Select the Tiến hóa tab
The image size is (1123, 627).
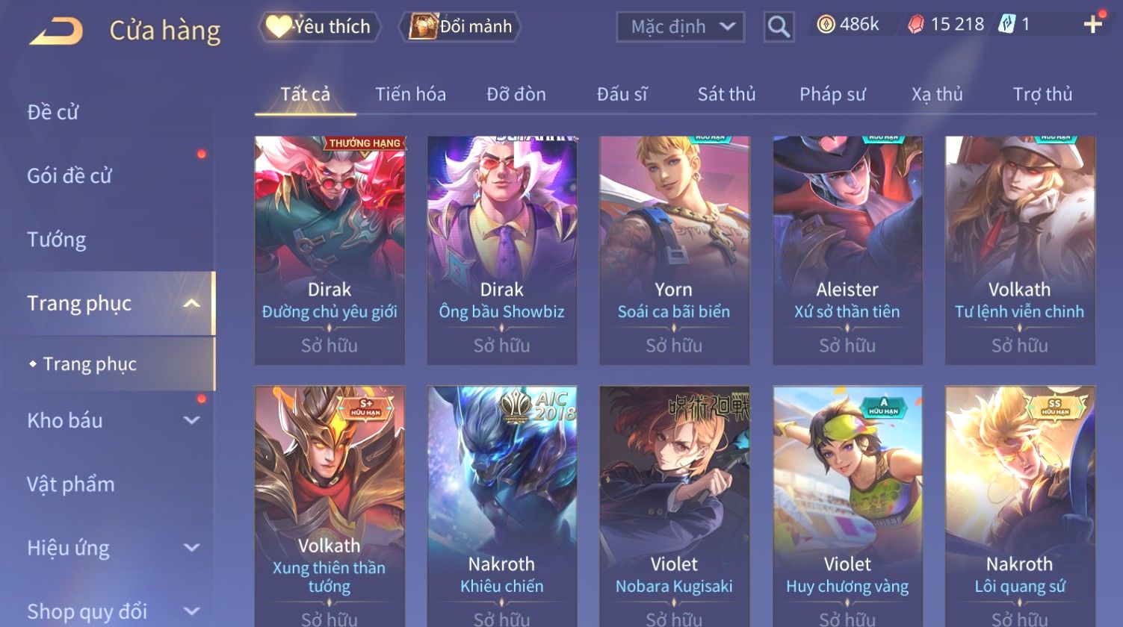coord(410,94)
